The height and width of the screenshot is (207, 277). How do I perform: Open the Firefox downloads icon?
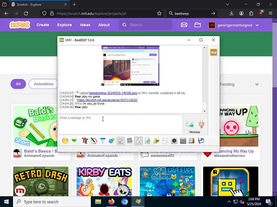(x=232, y=13)
